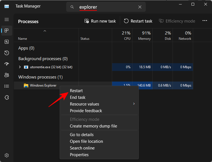Open the hamburger navigation menu

7,19
